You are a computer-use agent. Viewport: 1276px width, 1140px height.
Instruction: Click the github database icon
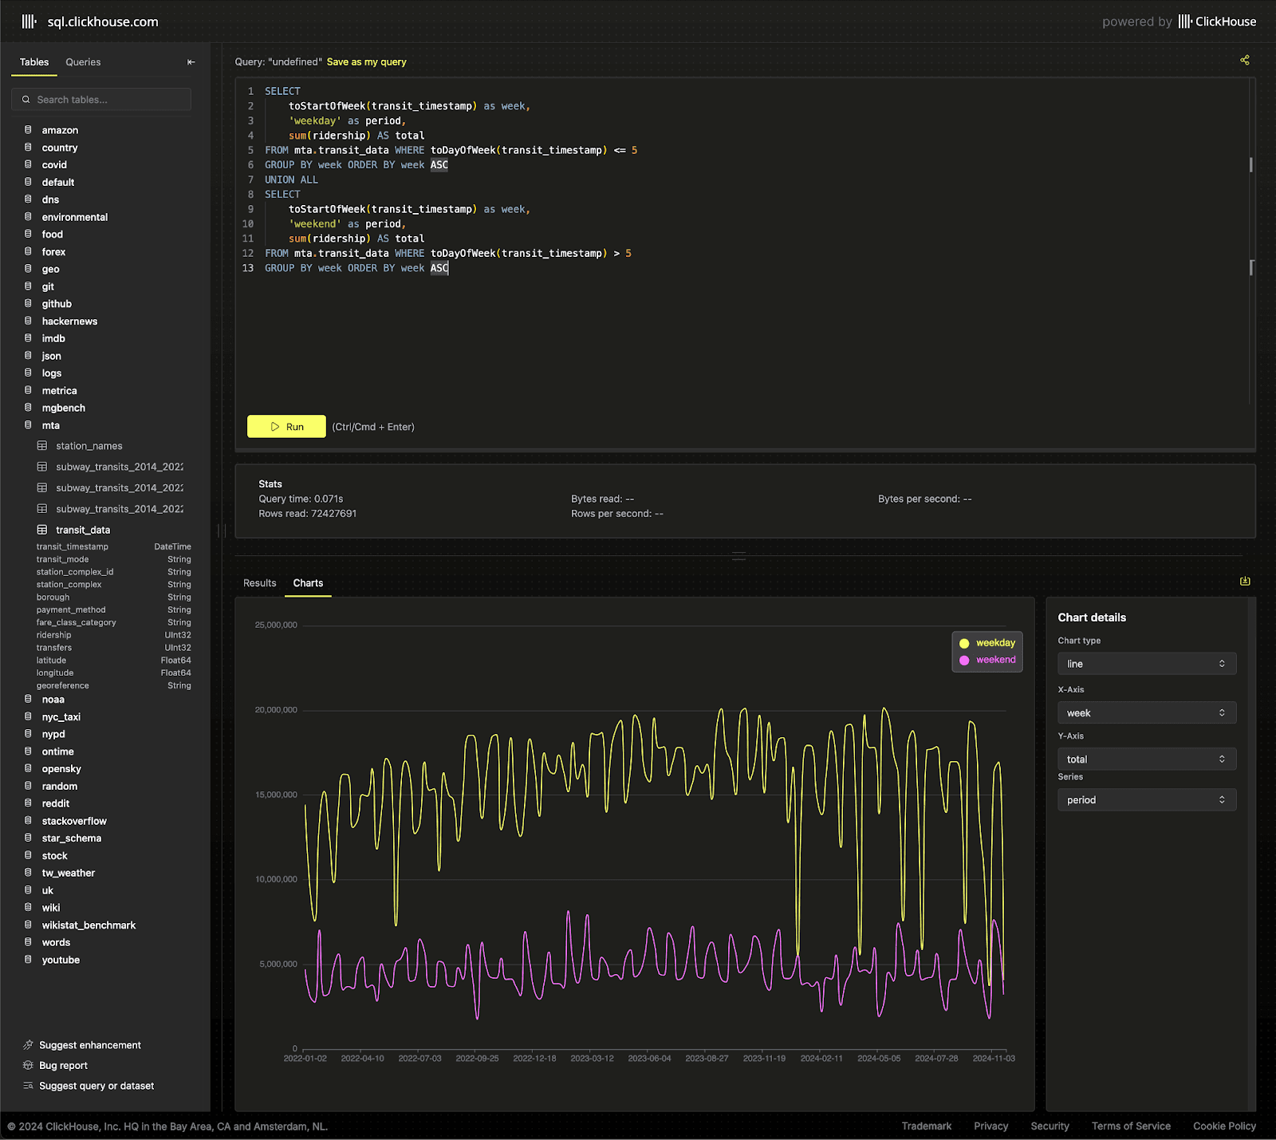28,304
